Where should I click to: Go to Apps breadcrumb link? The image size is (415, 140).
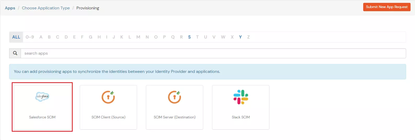pos(10,8)
